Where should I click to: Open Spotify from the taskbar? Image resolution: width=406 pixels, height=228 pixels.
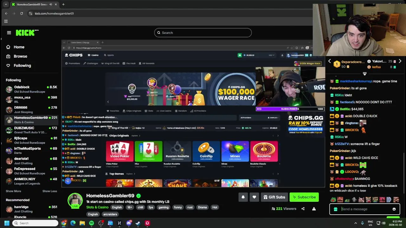91,223
